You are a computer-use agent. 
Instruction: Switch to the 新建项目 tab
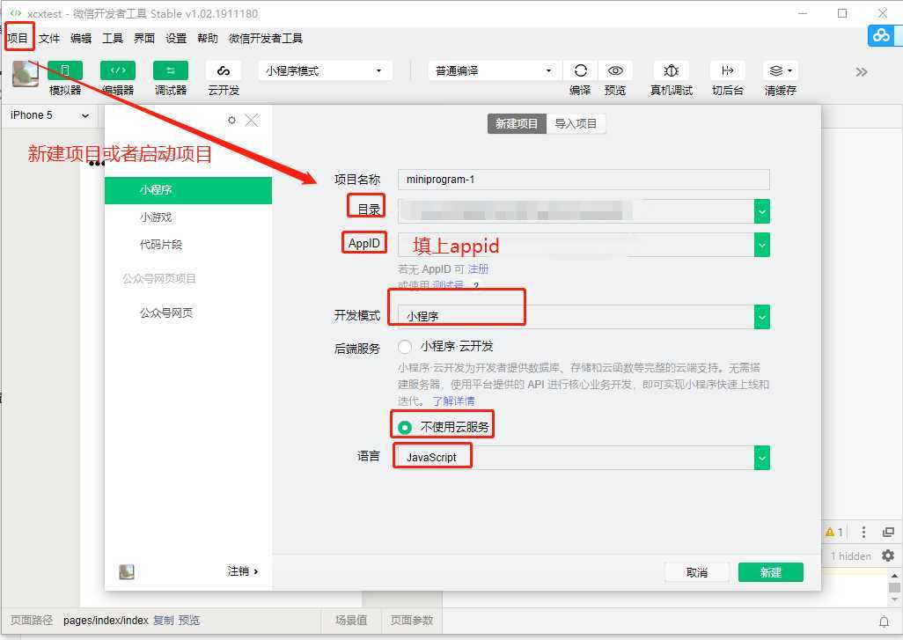tap(517, 123)
